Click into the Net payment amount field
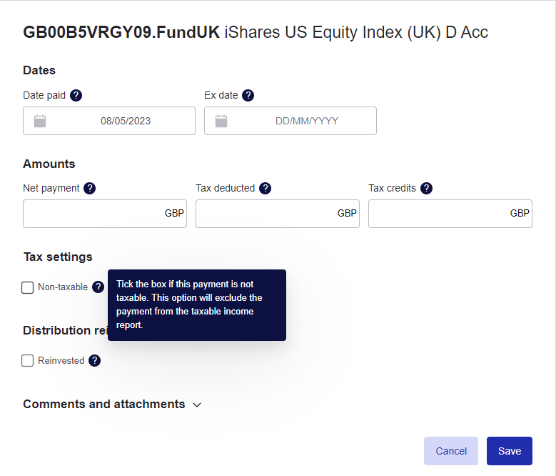 coord(105,213)
